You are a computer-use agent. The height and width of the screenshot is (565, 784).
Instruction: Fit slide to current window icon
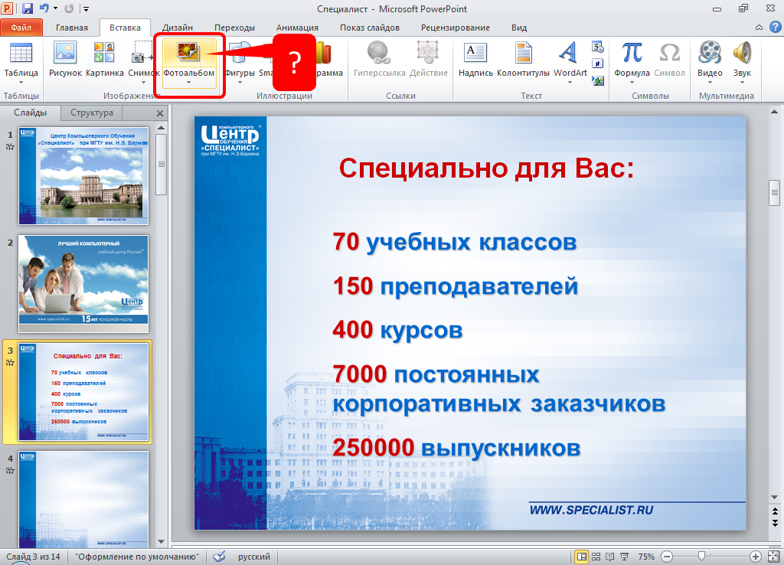[773, 557]
